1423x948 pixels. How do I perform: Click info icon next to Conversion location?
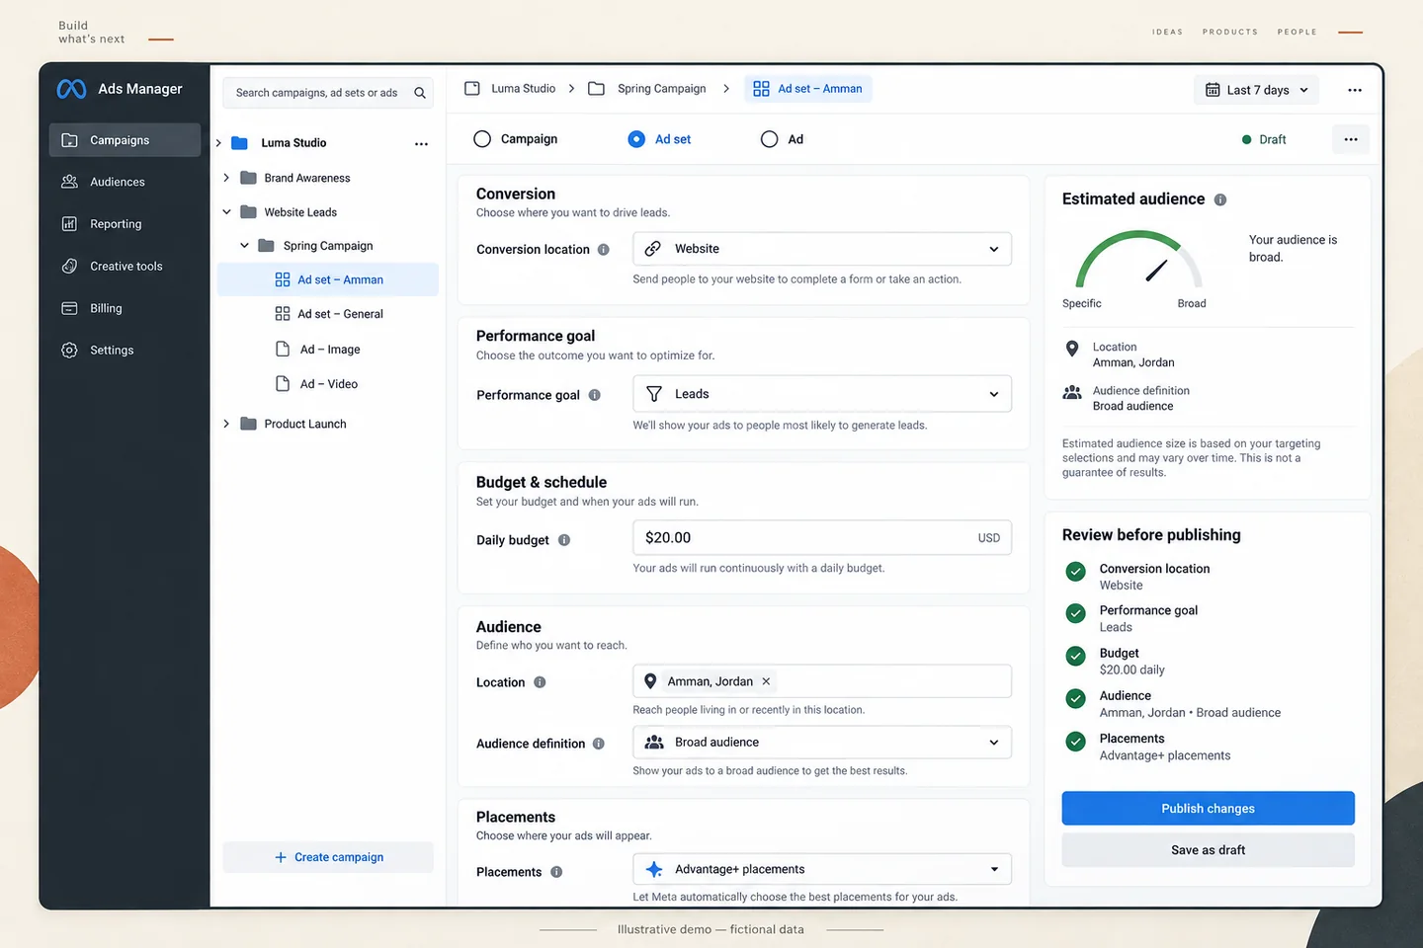604,250
